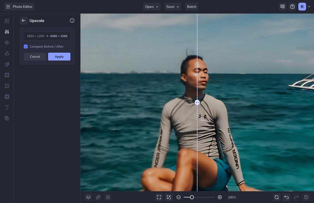This screenshot has height=203, width=314.
Task: Open the Layers panel icon in bottom bar
Action: (x=88, y=197)
